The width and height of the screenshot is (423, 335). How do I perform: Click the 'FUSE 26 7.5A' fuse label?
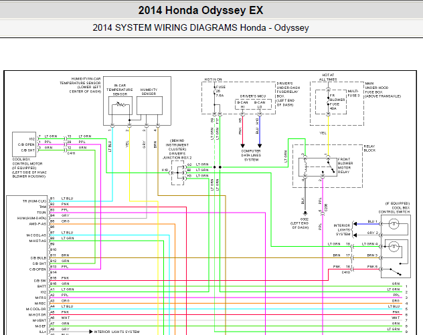220,92
